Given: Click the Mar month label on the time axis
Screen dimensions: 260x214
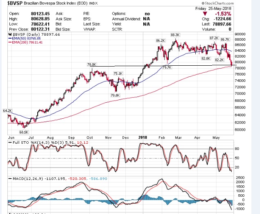Looking at the screenshot, I should click(x=179, y=138).
